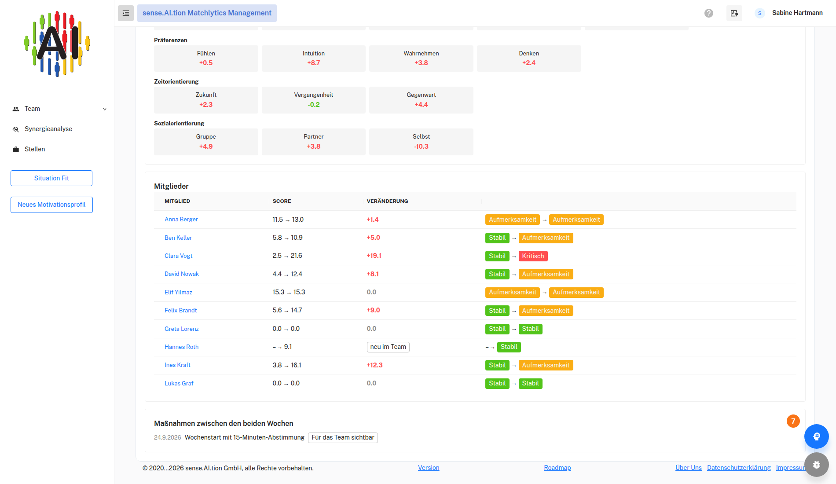836x484 pixels.
Task: Open Clara Vogt member profile
Action: point(179,256)
